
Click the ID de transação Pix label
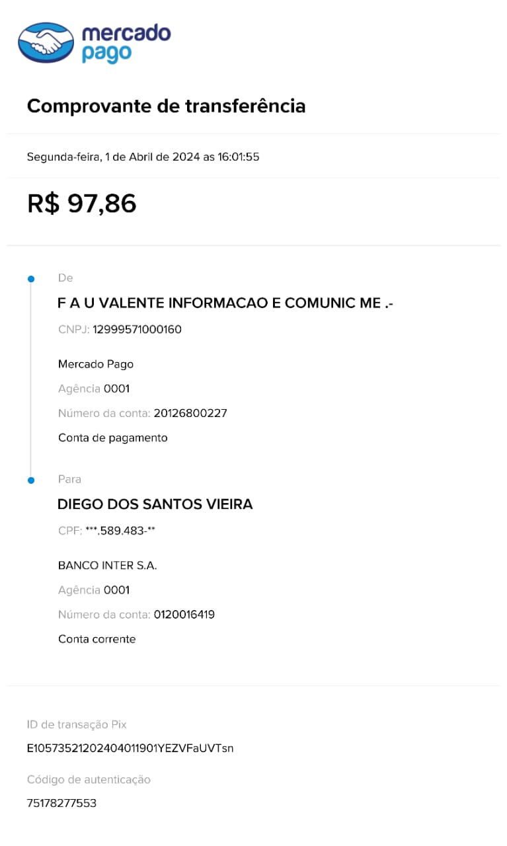pyautogui.click(x=77, y=724)
